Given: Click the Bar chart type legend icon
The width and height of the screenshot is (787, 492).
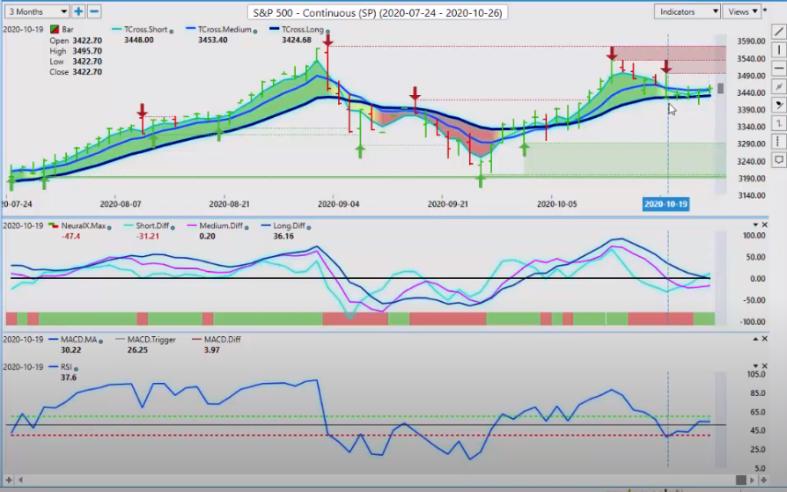Looking at the screenshot, I should pyautogui.click(x=54, y=30).
